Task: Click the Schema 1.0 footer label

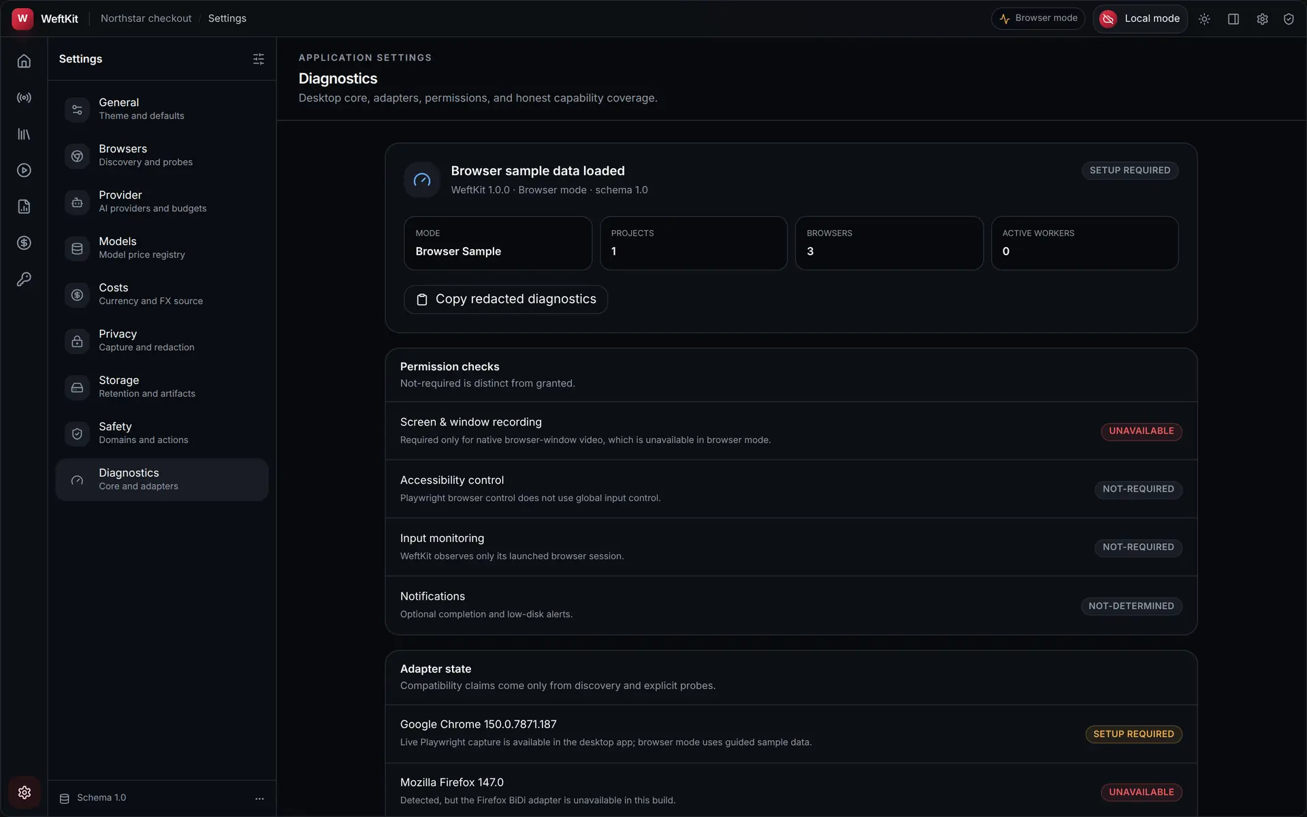Action: [101, 798]
